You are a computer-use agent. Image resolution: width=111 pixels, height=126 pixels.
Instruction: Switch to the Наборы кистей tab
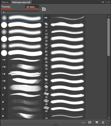21,2
